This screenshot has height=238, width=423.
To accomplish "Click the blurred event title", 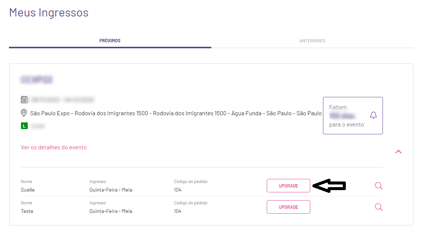I will 36,80.
